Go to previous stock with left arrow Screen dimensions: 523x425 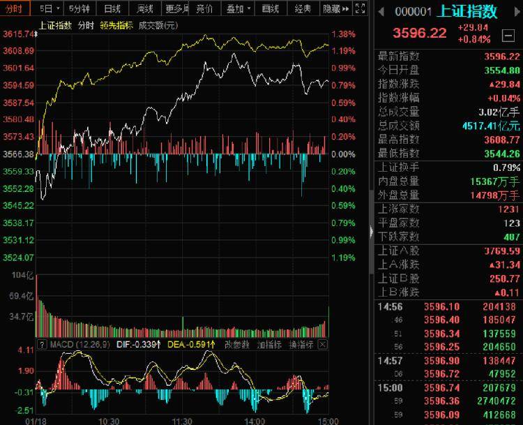[381, 12]
